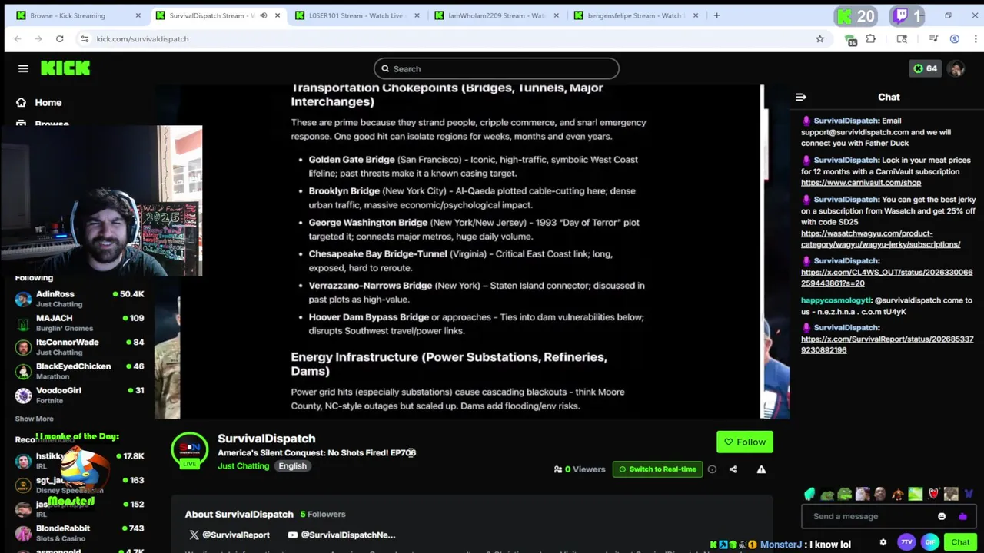Close the L0SER101 Stream tab
This screenshot has height=553, width=984.
pos(417,15)
